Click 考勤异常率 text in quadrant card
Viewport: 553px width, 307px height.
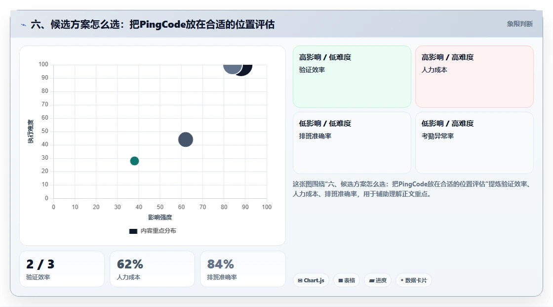pyautogui.click(x=437, y=136)
